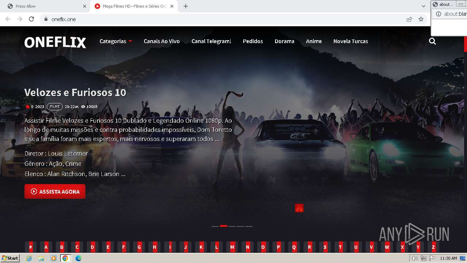This screenshot has width=467, height=263.
Task: Filter titles by letter Q
Action: tap(294, 247)
